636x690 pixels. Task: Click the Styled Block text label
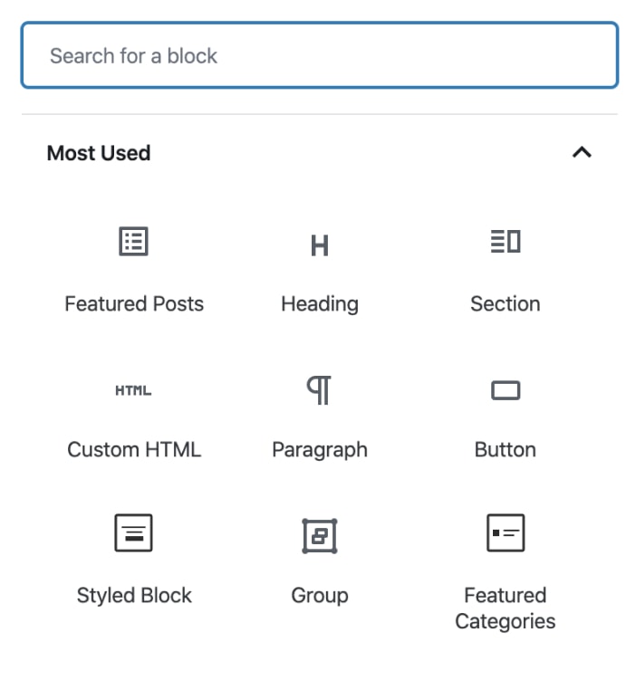pos(134,596)
